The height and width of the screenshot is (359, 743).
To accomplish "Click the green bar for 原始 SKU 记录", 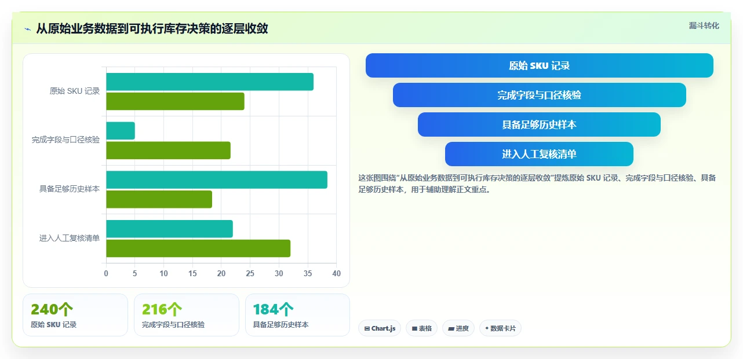I will 175,101.
